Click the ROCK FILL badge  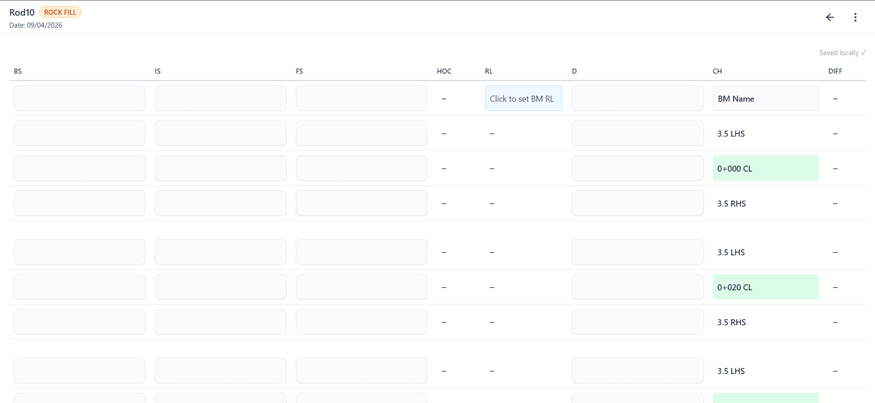(x=60, y=12)
